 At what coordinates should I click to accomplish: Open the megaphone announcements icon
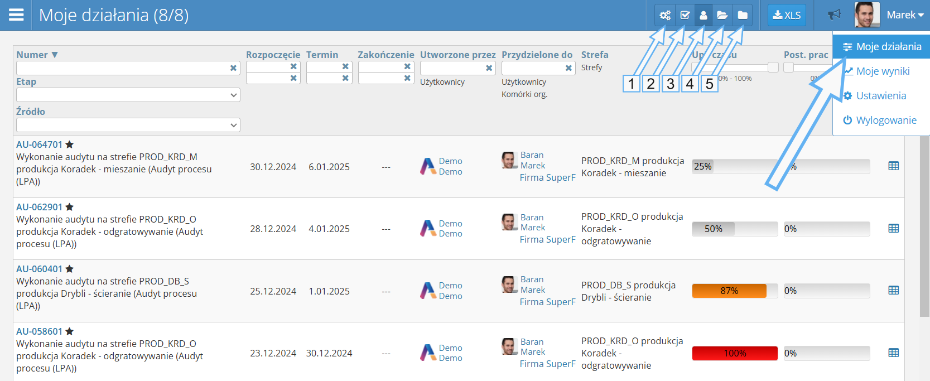(834, 15)
